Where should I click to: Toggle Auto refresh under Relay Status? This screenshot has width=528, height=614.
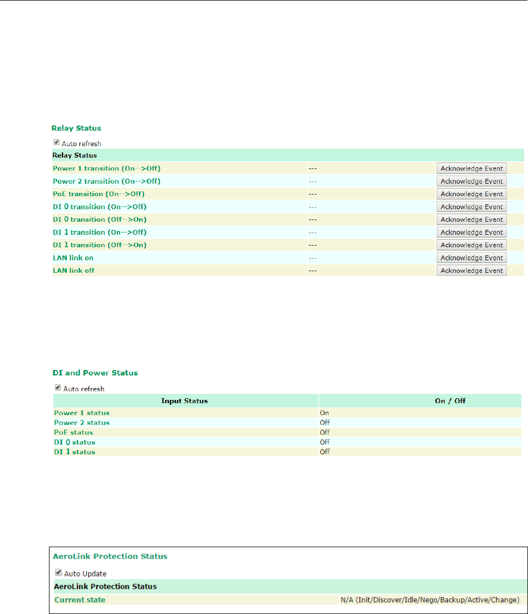point(57,142)
